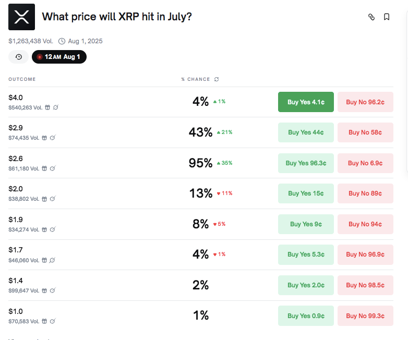
Task: Click the gift icon in the $1.4 row
Action: [x=44, y=290]
